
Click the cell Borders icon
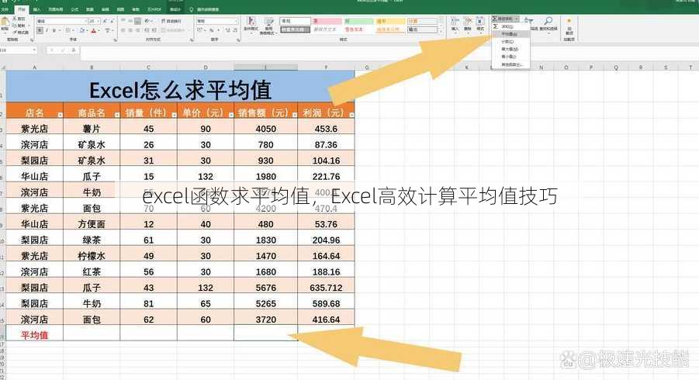(x=67, y=30)
